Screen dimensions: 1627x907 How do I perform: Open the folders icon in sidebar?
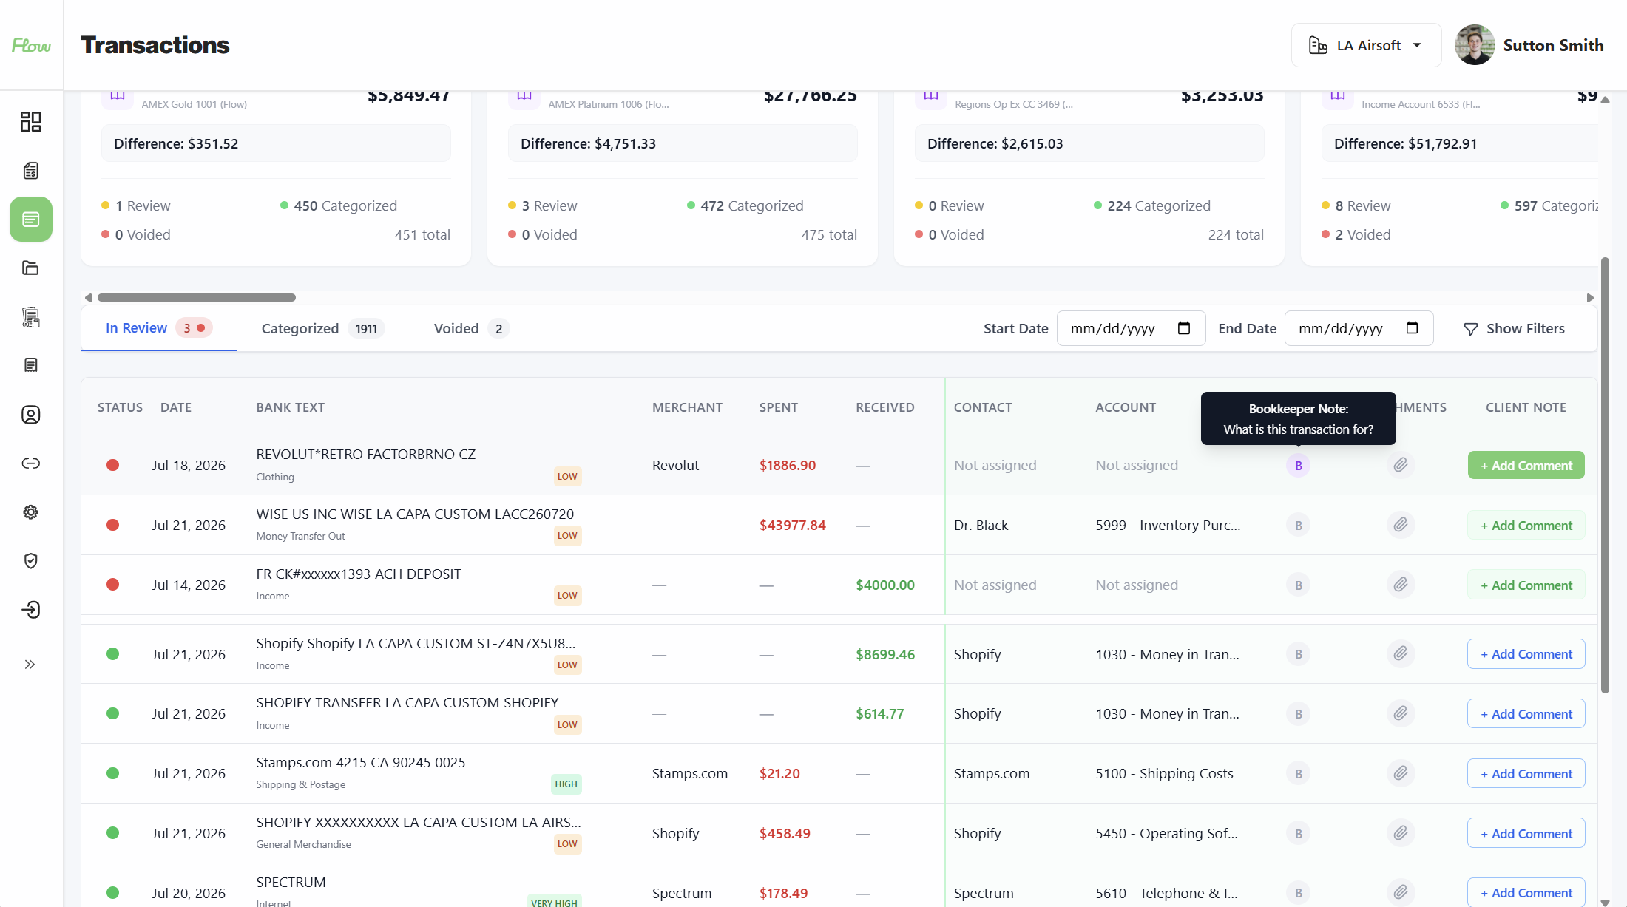pos(30,268)
